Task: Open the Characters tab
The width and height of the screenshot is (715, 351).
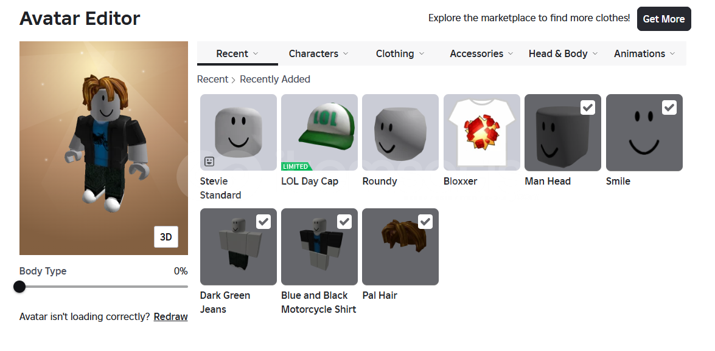Action: [x=319, y=53]
